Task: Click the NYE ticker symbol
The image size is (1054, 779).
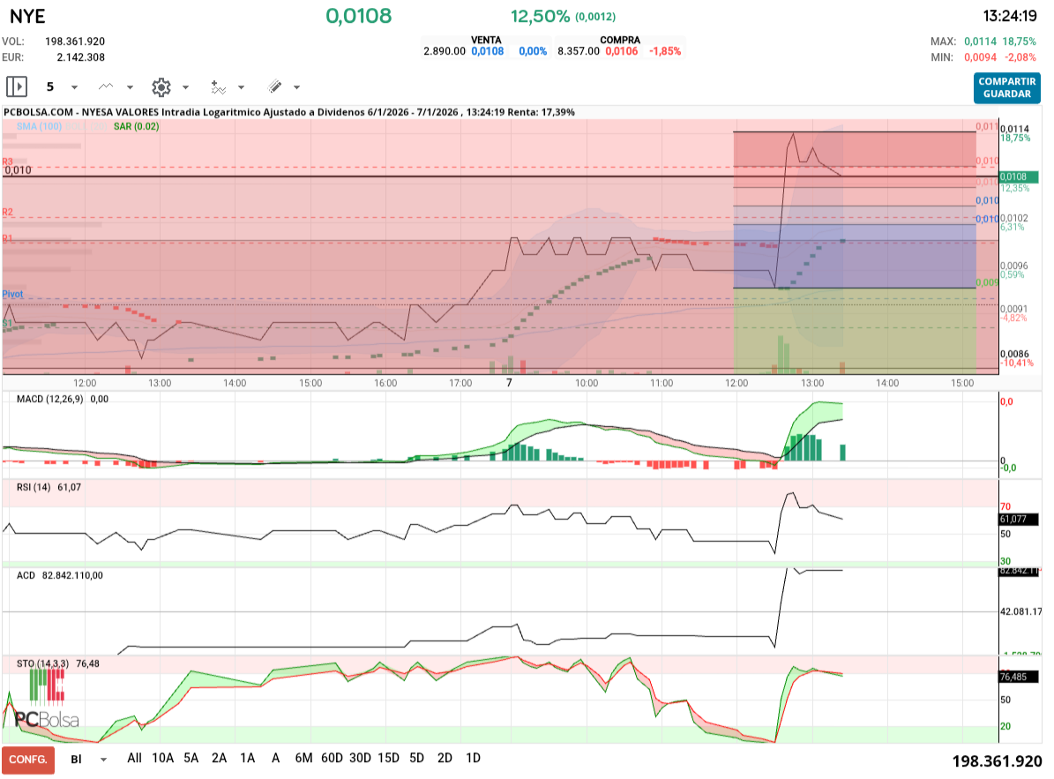Action: tap(27, 16)
